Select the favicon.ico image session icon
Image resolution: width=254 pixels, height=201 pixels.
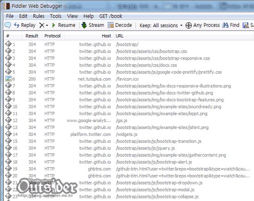(x=8, y=79)
